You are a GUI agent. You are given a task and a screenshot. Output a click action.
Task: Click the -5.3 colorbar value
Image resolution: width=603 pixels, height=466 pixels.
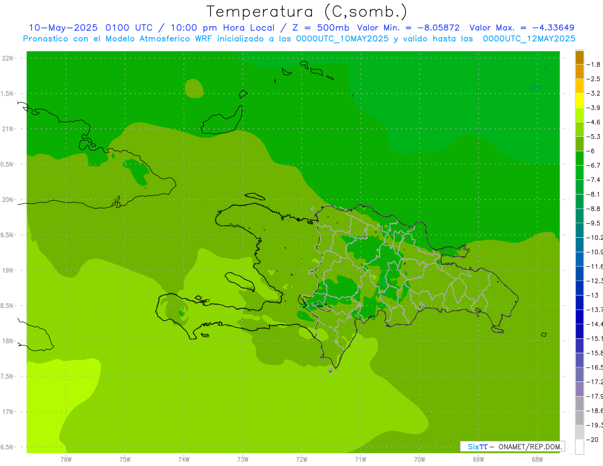point(593,137)
